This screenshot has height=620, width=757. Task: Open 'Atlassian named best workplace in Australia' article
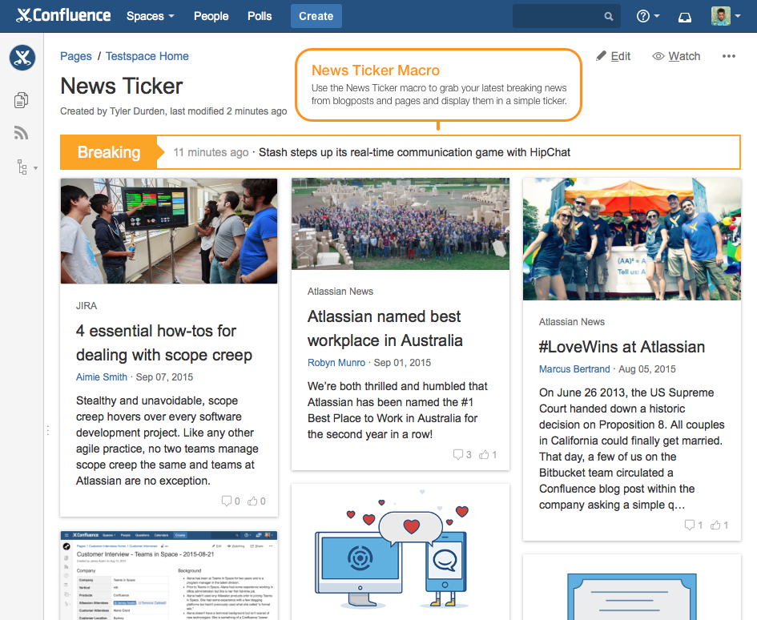[385, 328]
